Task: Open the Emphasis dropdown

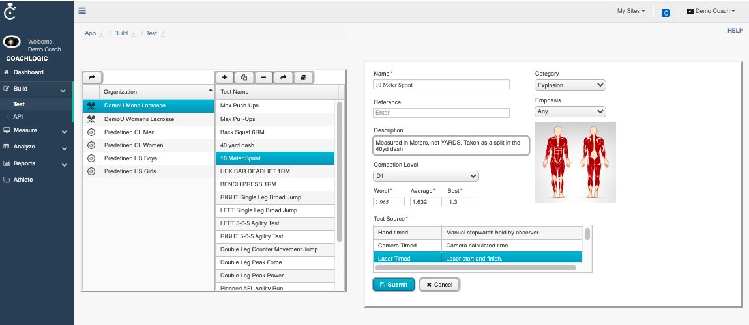Action: tap(570, 112)
